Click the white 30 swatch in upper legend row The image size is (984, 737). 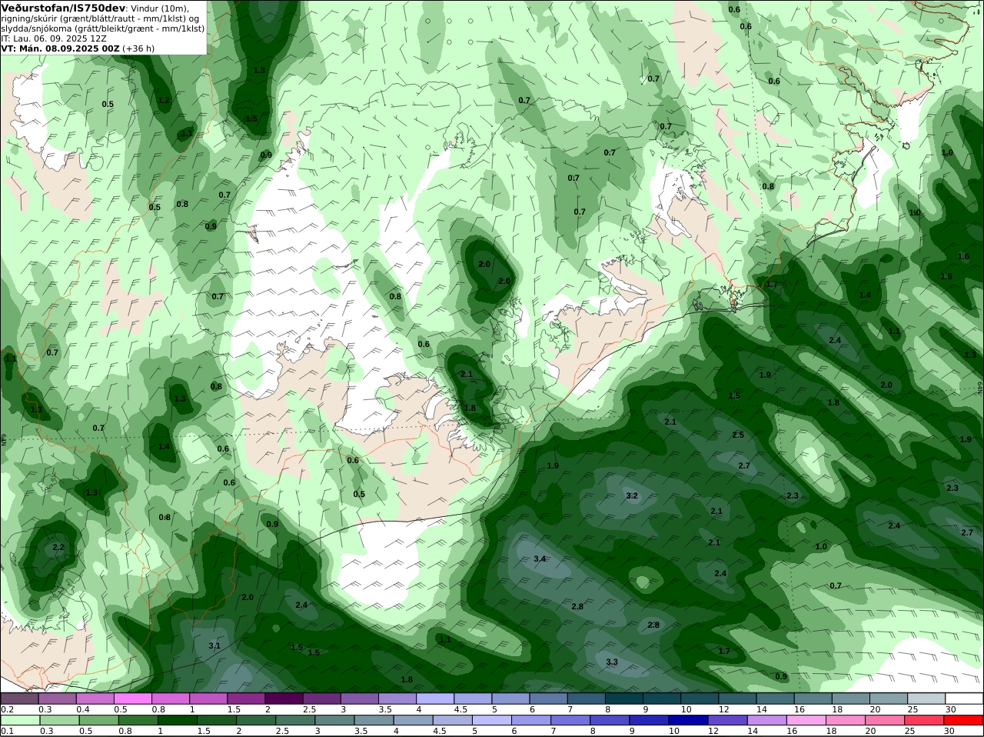pos(965,699)
